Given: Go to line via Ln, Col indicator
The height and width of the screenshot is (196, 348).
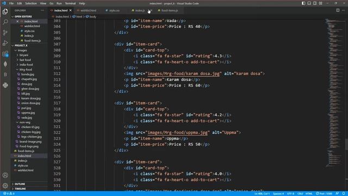Looking at the screenshot, I should click(262, 194).
